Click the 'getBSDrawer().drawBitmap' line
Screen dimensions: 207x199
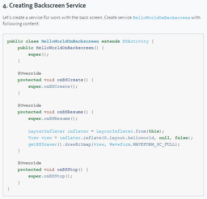104,144
